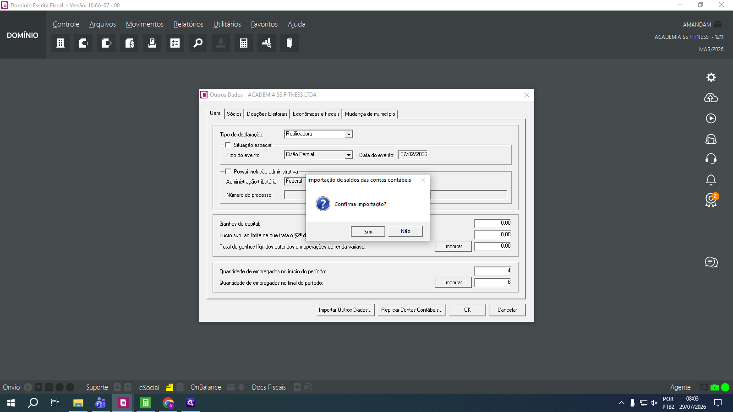Open the Ajuda menu
Screen dimensions: 733x412
point(296,24)
